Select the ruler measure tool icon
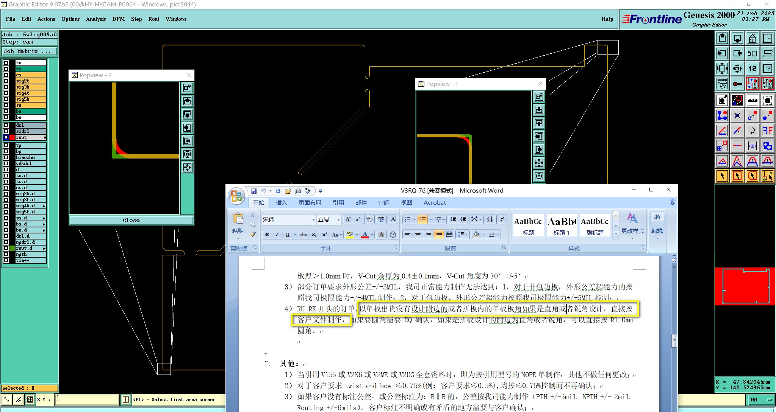This screenshot has height=412, width=776. 753,100
